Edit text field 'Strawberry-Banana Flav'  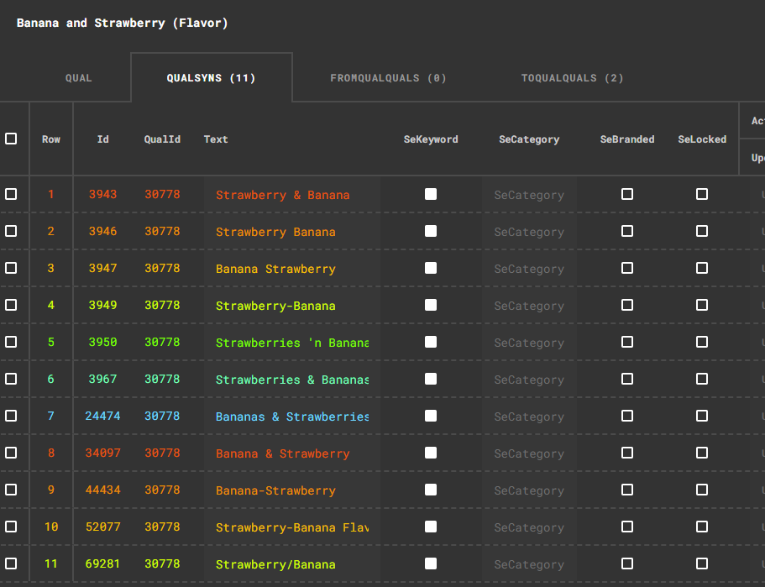[x=292, y=527]
